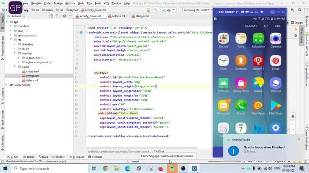Launch the Internet browser app on the phone
This screenshot has width=309, height=173.
pos(276,83)
